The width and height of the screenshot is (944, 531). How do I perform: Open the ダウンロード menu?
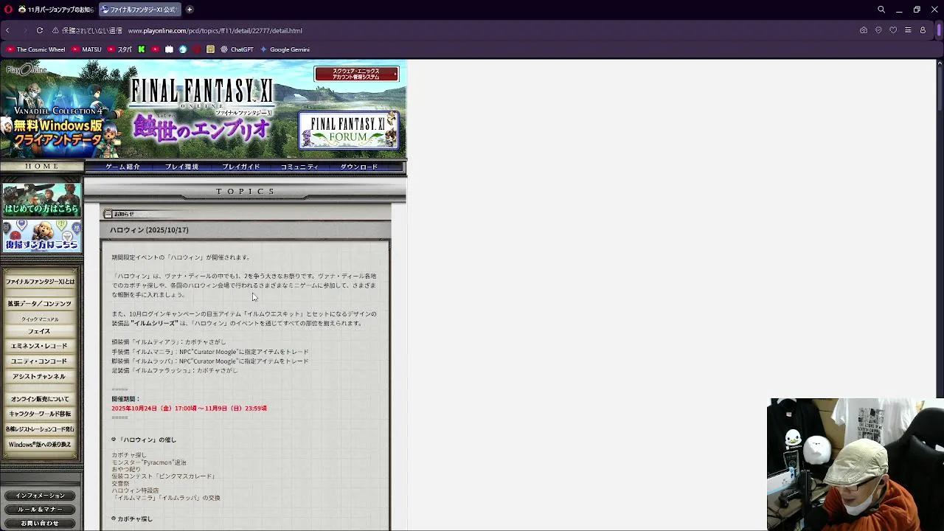pyautogui.click(x=358, y=167)
